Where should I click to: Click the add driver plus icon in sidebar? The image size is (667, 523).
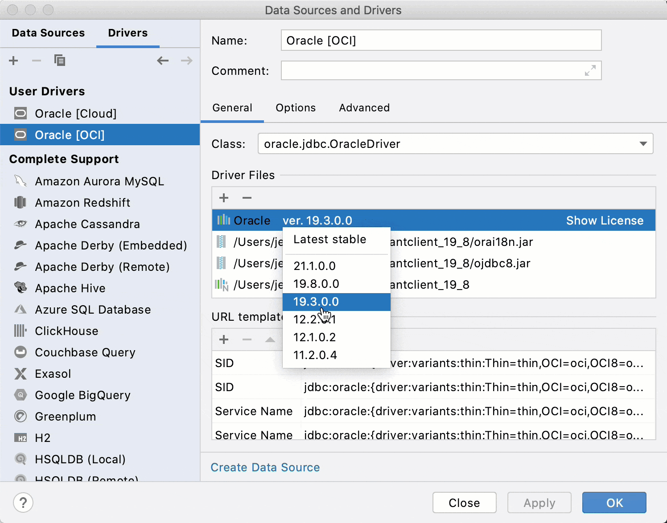coord(14,61)
